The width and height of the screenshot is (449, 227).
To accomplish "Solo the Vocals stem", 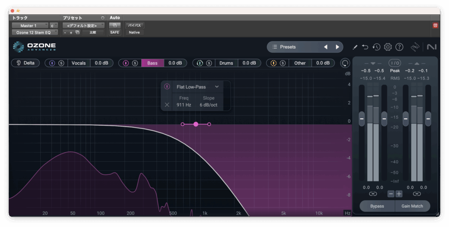I will pos(61,63).
